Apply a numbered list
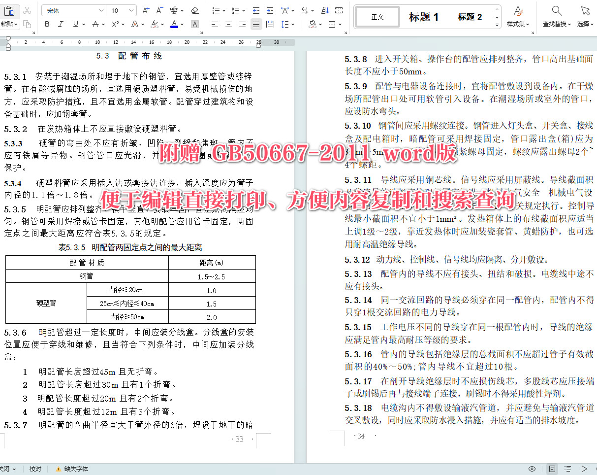The height and width of the screenshot is (475, 597). (x=235, y=10)
